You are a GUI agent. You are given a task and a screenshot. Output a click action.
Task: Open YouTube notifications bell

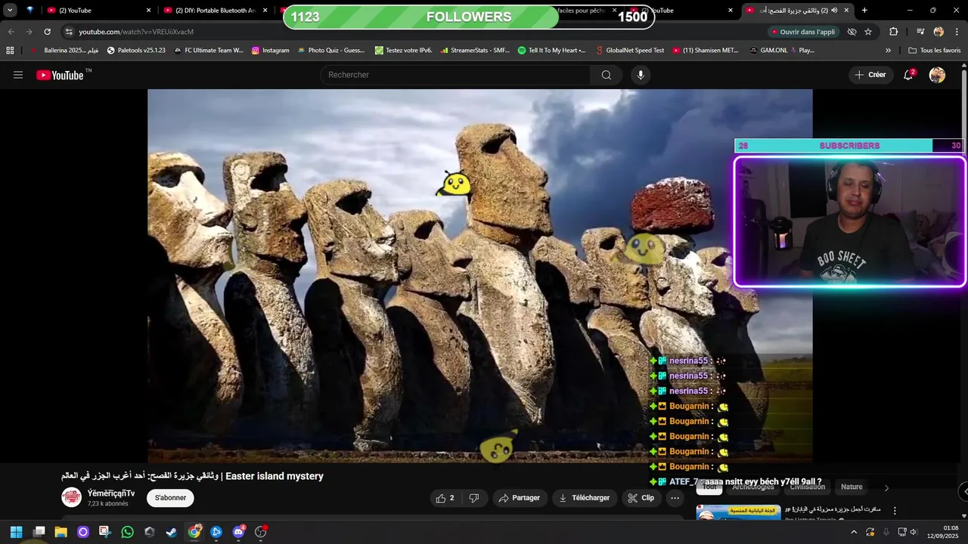coord(908,75)
